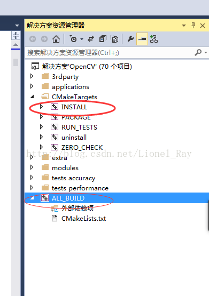Click the Home icon in Solution Explorer

click(56, 39)
